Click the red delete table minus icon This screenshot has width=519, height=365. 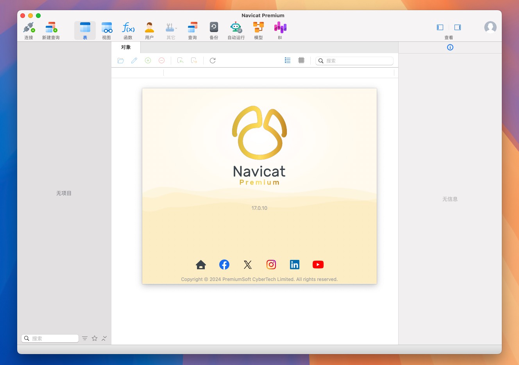161,61
